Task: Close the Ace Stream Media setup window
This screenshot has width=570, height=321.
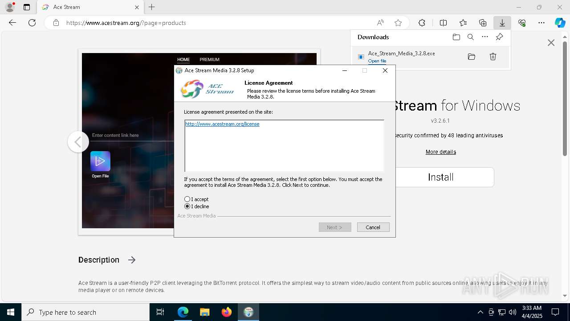Action: click(x=385, y=70)
